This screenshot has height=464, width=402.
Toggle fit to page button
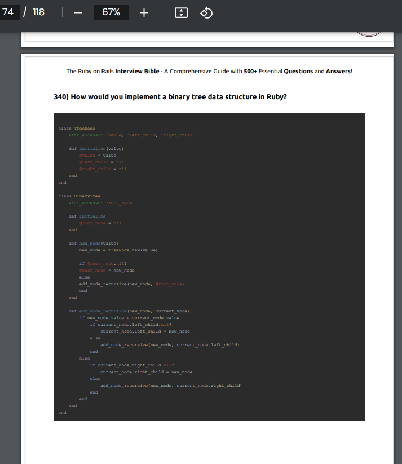[x=181, y=13]
